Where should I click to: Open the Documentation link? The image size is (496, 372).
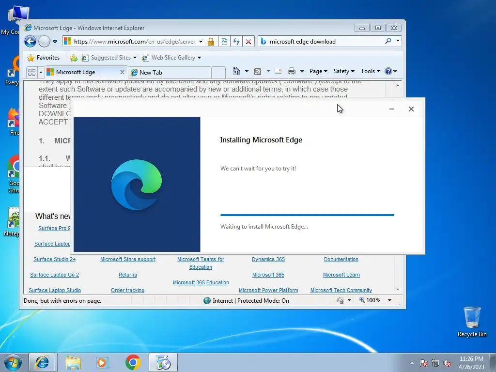[341, 259]
